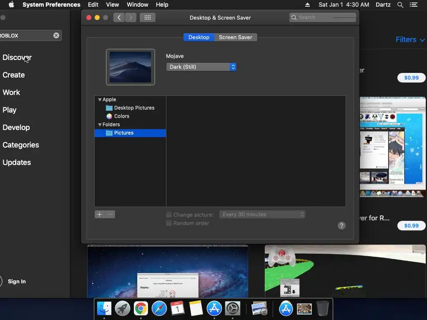427x320 pixels.
Task: Open Finder from the Dock
Action: (x=104, y=308)
